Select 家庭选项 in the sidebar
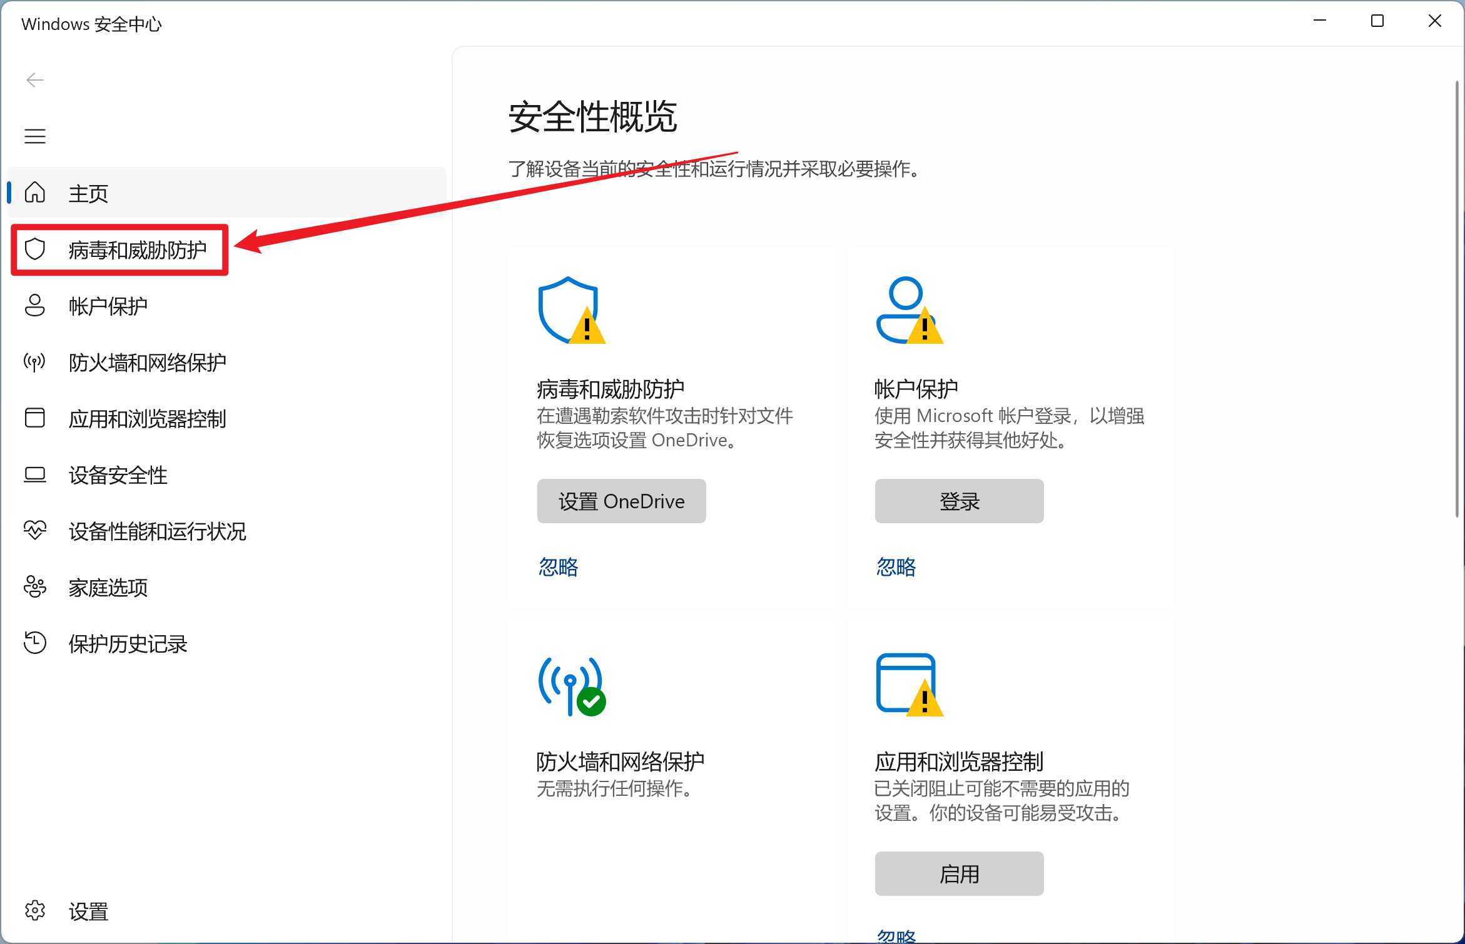Viewport: 1465px width, 944px height. click(x=227, y=587)
